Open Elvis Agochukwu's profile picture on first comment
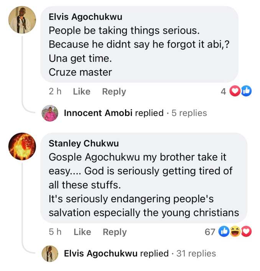This screenshot has width=260, height=271. tap(22, 20)
